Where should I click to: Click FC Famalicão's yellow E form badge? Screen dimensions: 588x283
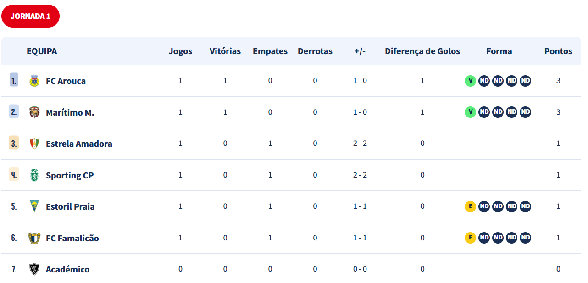pos(470,238)
